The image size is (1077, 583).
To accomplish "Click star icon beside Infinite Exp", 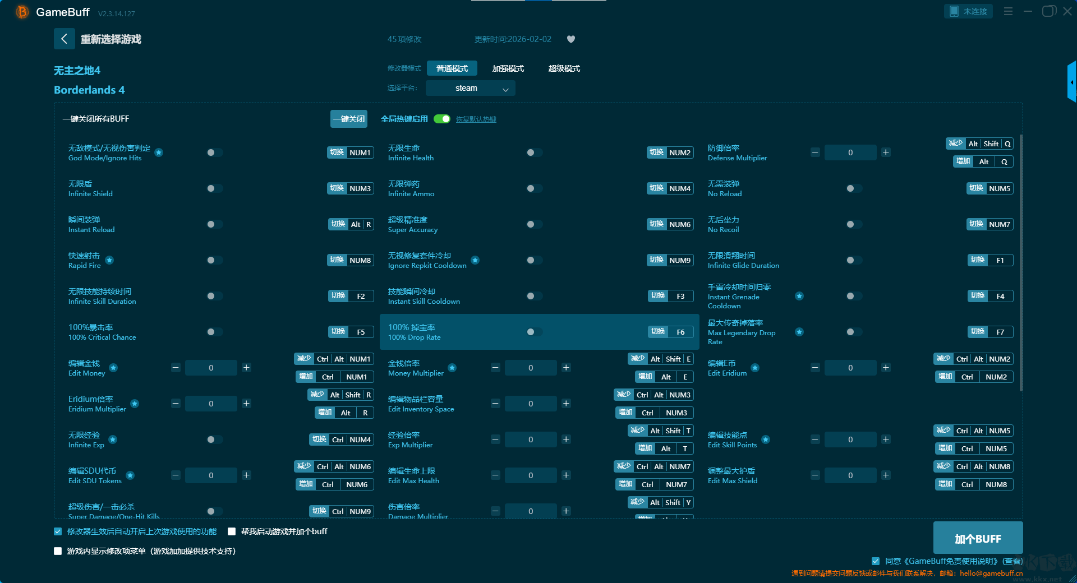I will point(113,439).
